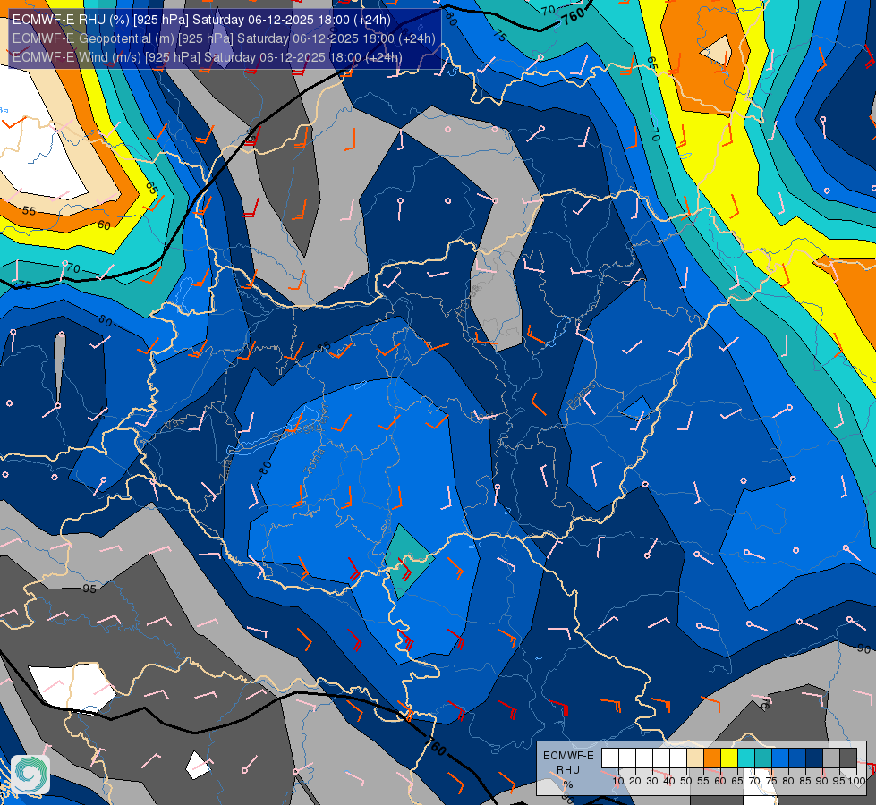
Task: Select the ECMWF-E RHU (%) title line
Action: (x=201, y=20)
